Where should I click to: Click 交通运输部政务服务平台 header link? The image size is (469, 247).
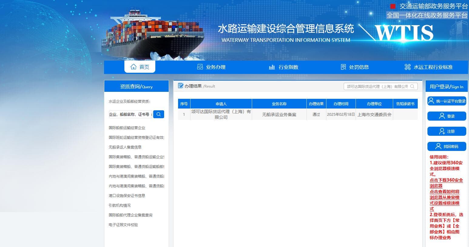[434, 6]
